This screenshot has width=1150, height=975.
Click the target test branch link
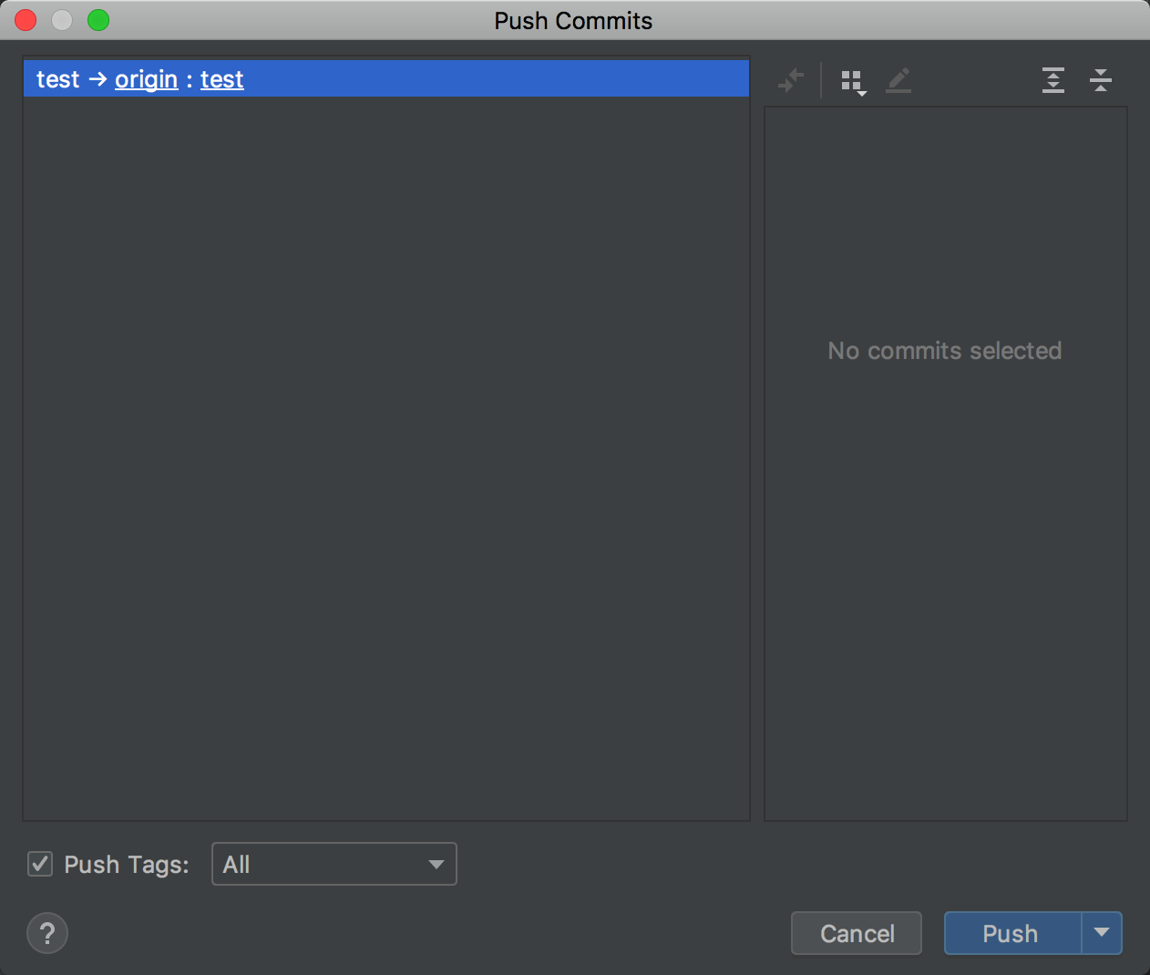pos(221,79)
